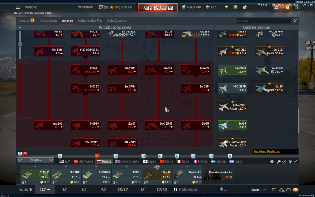Select premium MiG-23ML pack aircraft
Image resolution: width=315 pixels, height=197 pixels.
(232, 107)
